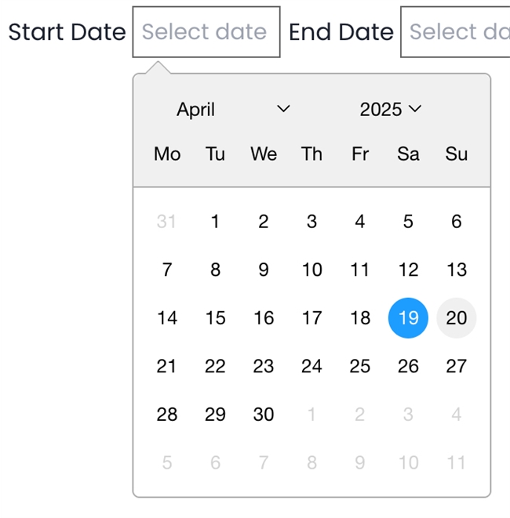Click the End Date input field
510x518 pixels.
coord(457,32)
